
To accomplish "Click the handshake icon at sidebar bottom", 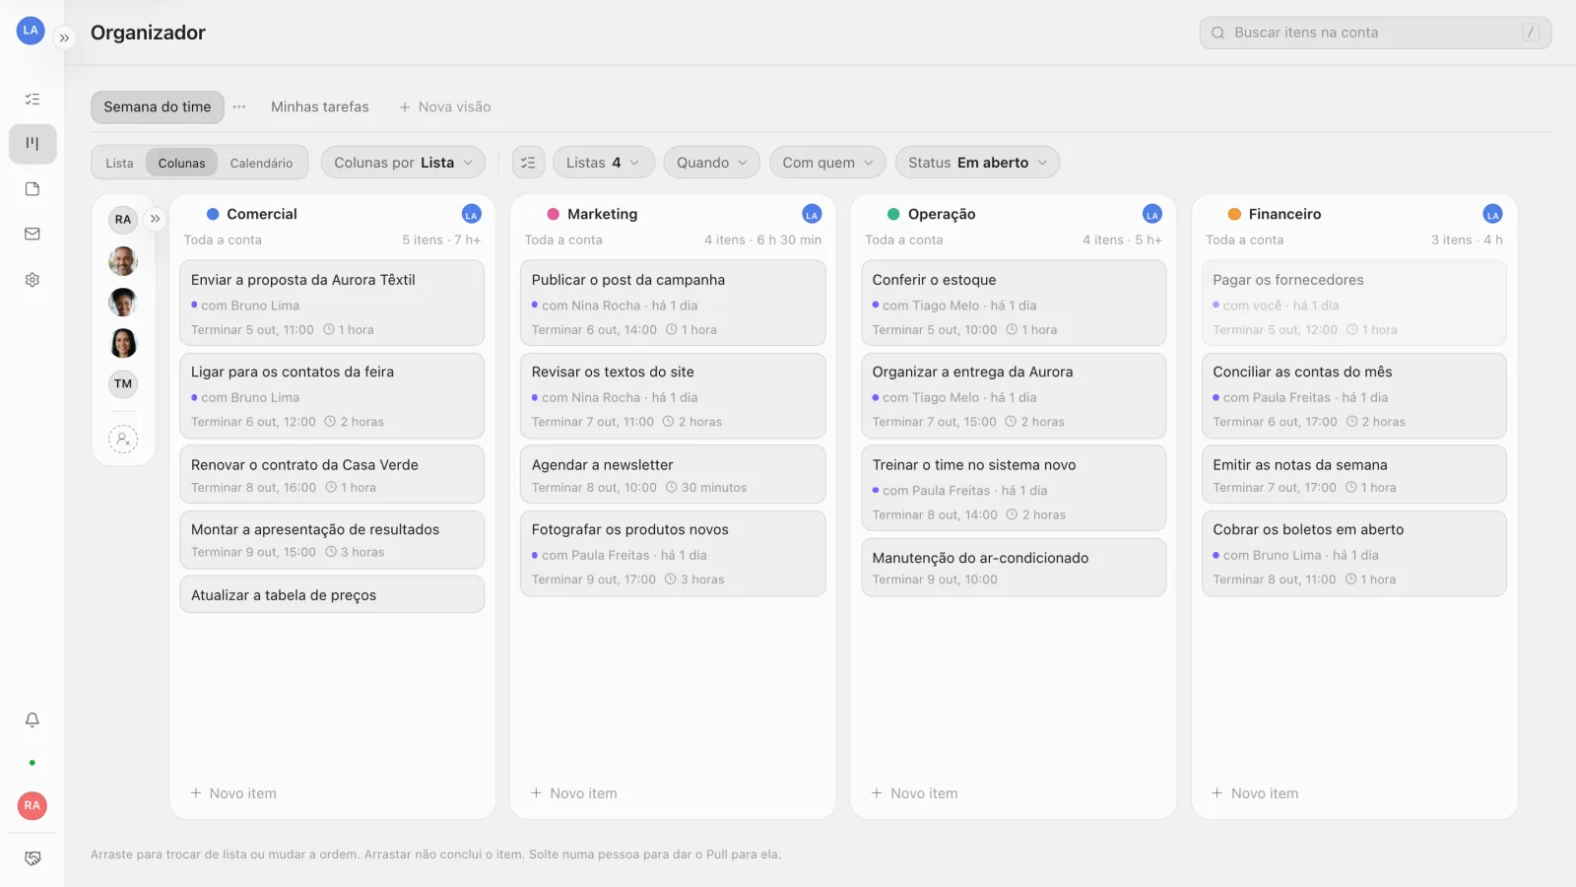I will pyautogui.click(x=33, y=858).
